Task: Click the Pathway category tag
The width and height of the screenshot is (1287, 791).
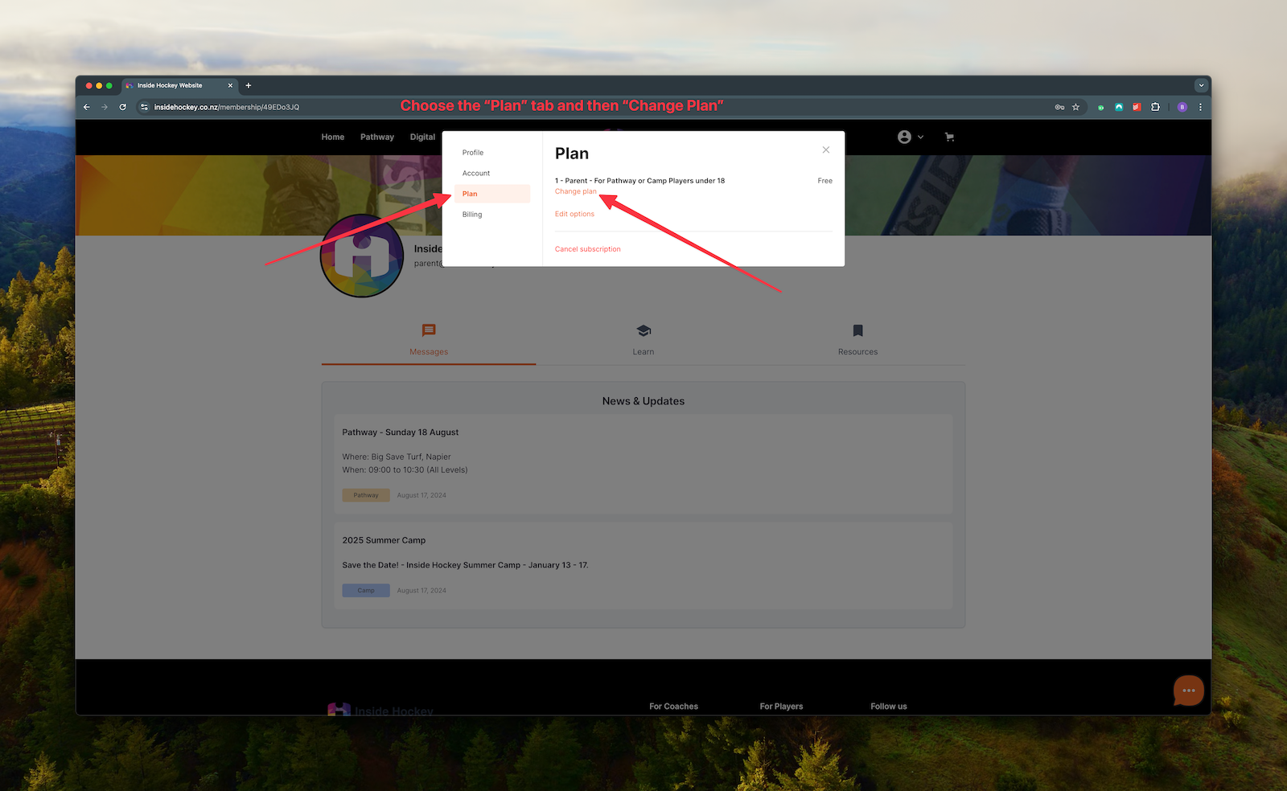Action: click(x=366, y=495)
